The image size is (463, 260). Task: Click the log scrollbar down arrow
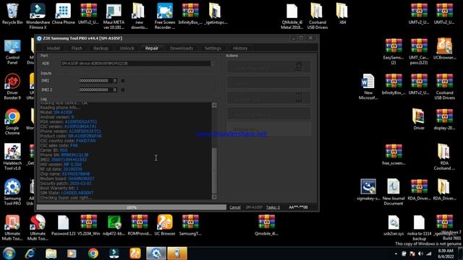coord(214,197)
